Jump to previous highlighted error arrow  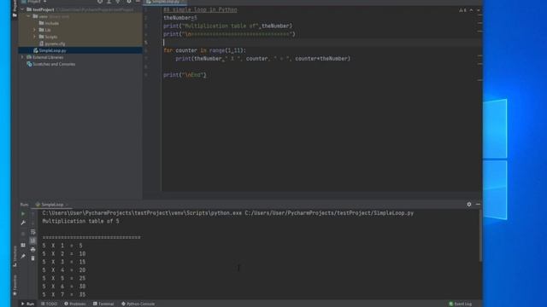coord(471,10)
